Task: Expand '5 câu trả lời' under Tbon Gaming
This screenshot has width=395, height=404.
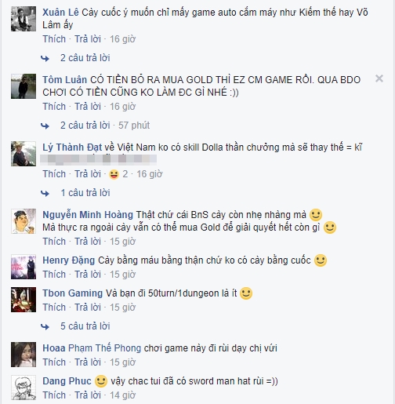Action: pos(85,326)
